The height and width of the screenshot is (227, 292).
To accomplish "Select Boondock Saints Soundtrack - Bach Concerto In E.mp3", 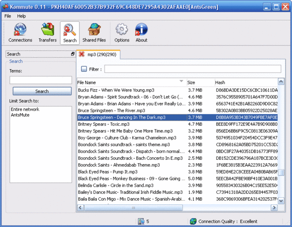I will tap(177, 158).
